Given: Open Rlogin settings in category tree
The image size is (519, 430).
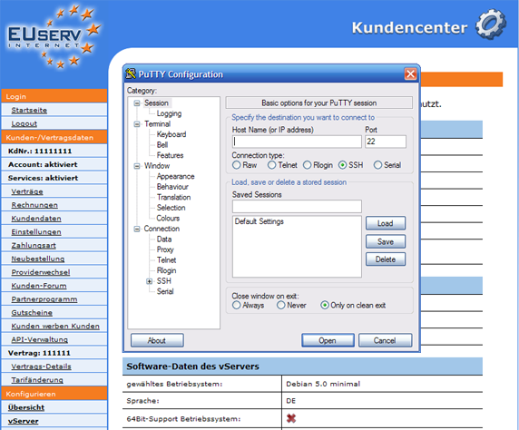Looking at the screenshot, I should tap(166, 270).
